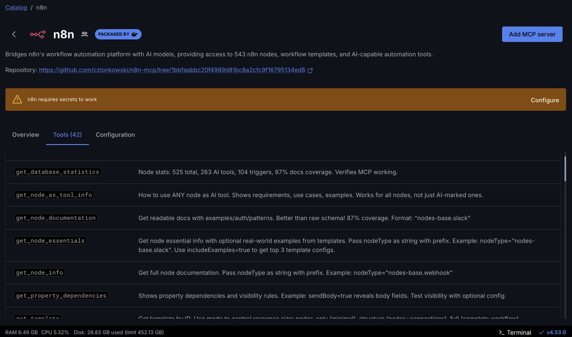Switch to the Overview tab
This screenshot has width=572, height=337.
pyautogui.click(x=26, y=135)
